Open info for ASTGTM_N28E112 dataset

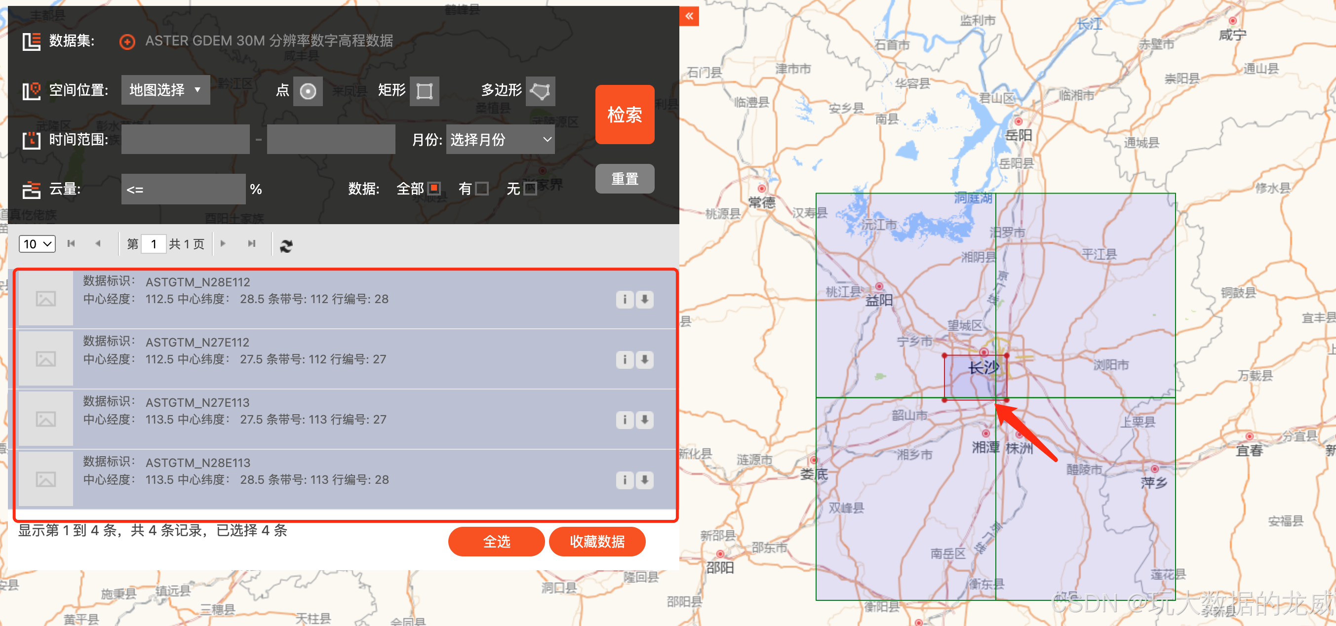point(625,299)
